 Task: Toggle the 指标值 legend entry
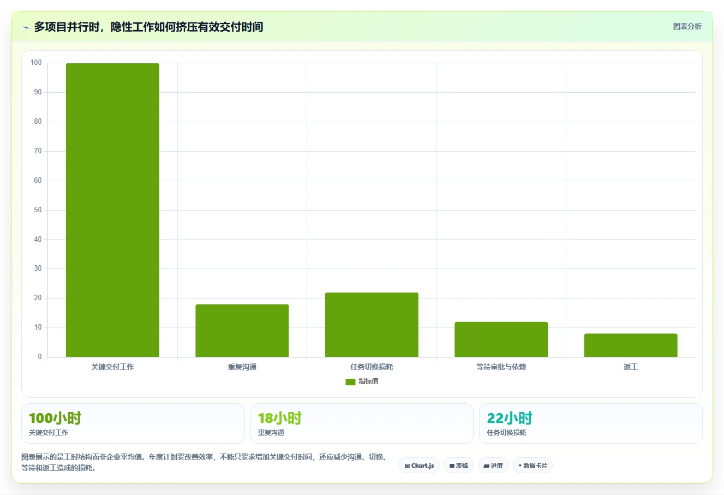coord(362,381)
